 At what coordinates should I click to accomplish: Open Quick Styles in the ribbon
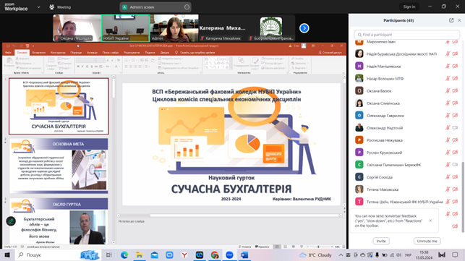tap(255, 63)
